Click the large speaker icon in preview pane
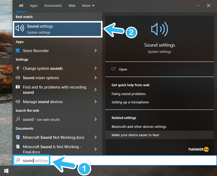This screenshot has width=217, height=176. [159, 29]
